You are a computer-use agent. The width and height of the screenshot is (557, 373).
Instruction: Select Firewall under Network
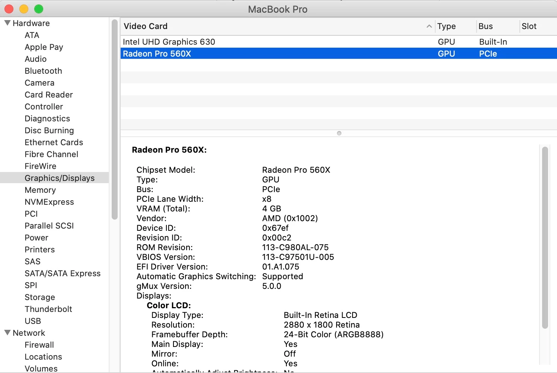39,345
